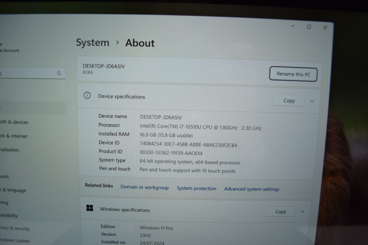The height and width of the screenshot is (245, 368).
Task: Select the Intel Core i7-10510U processor value
Action: coord(201,127)
